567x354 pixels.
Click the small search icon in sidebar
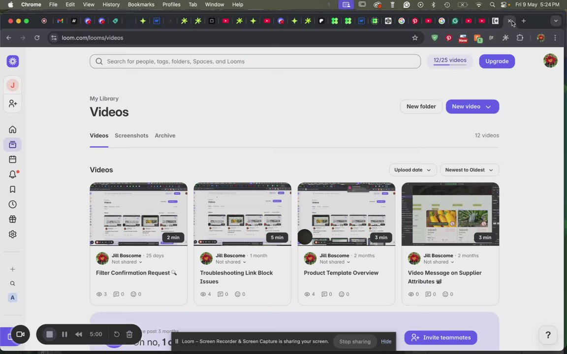(x=13, y=284)
